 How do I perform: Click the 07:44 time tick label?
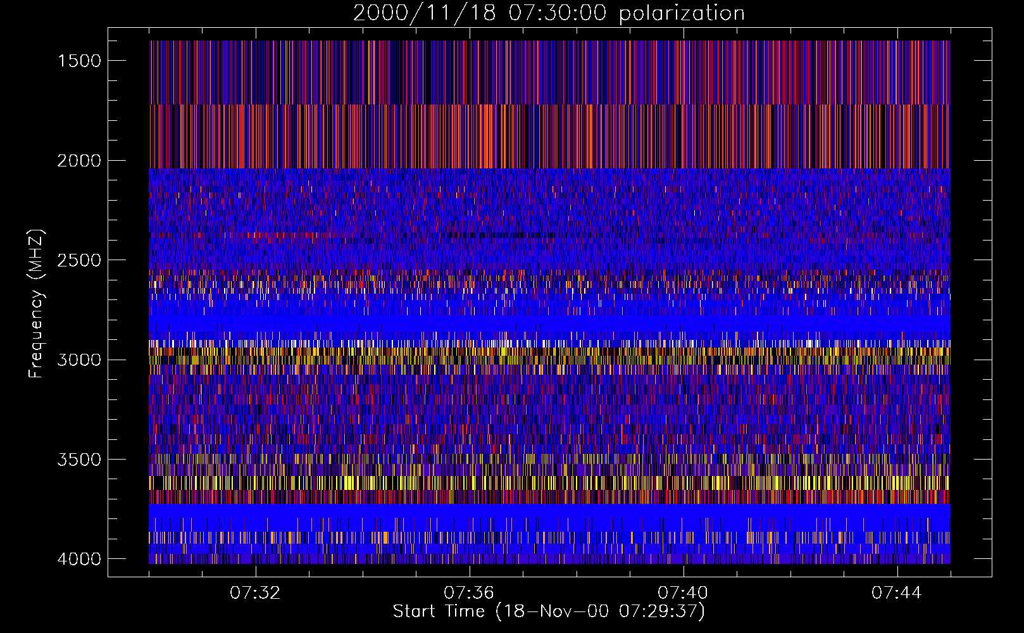(897, 593)
